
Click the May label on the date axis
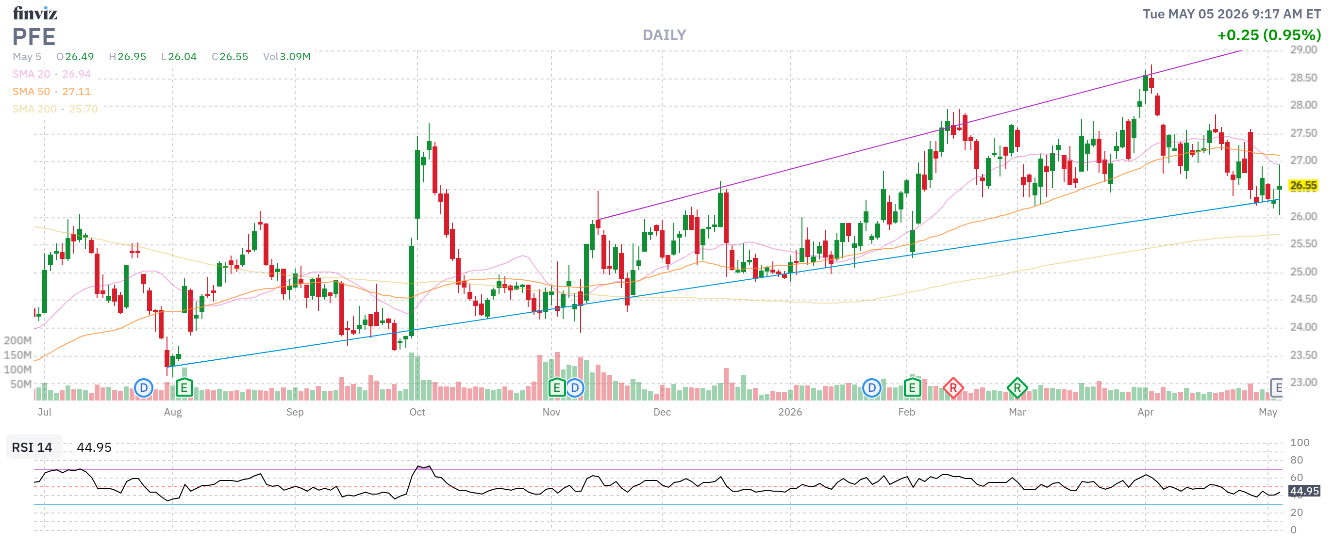[x=1268, y=412]
